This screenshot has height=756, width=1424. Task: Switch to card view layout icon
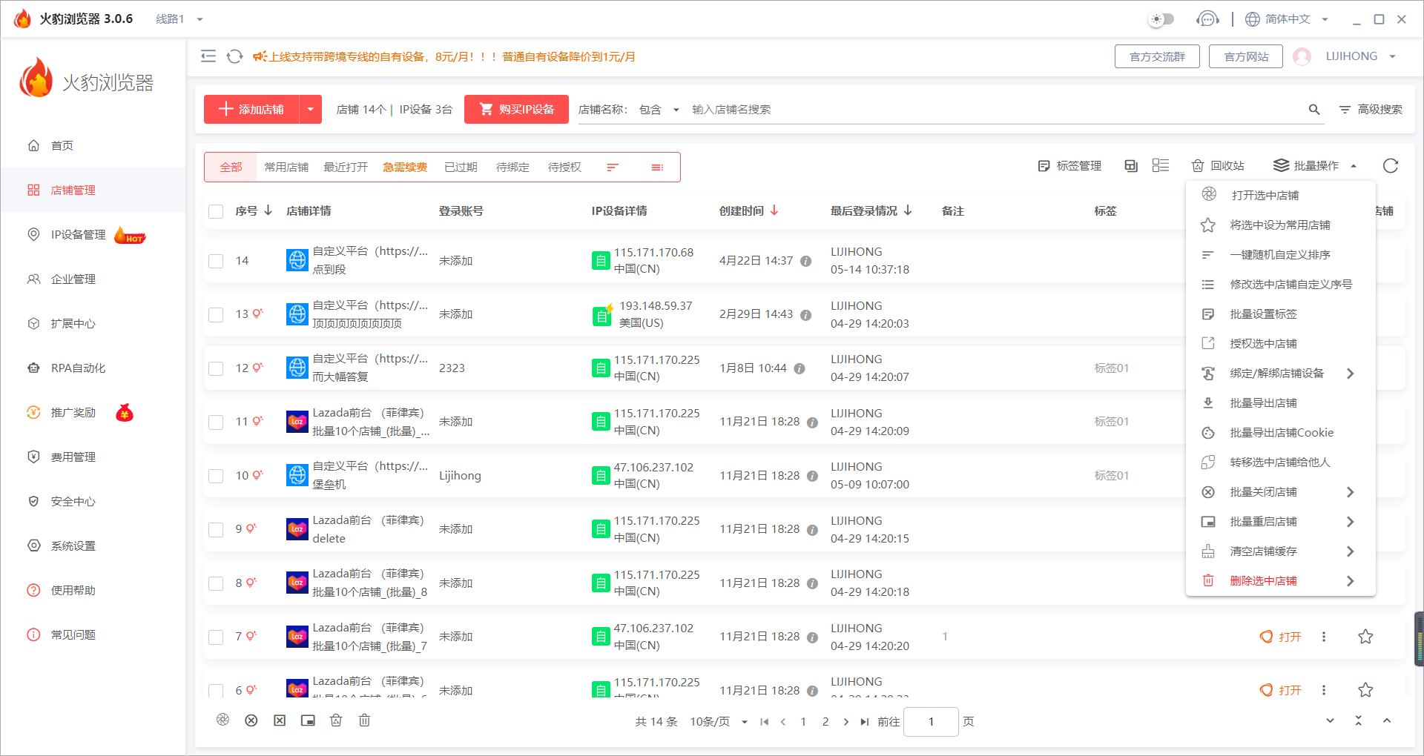pyautogui.click(x=1131, y=166)
